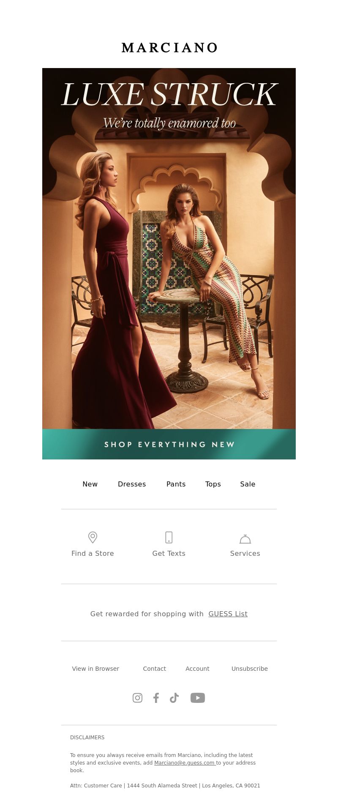
Task: Click the Shop Everything New banner button
Action: 169,444
